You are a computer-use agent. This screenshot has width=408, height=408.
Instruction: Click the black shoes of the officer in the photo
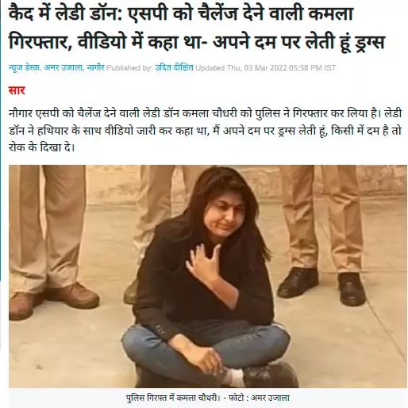[x=321, y=287]
